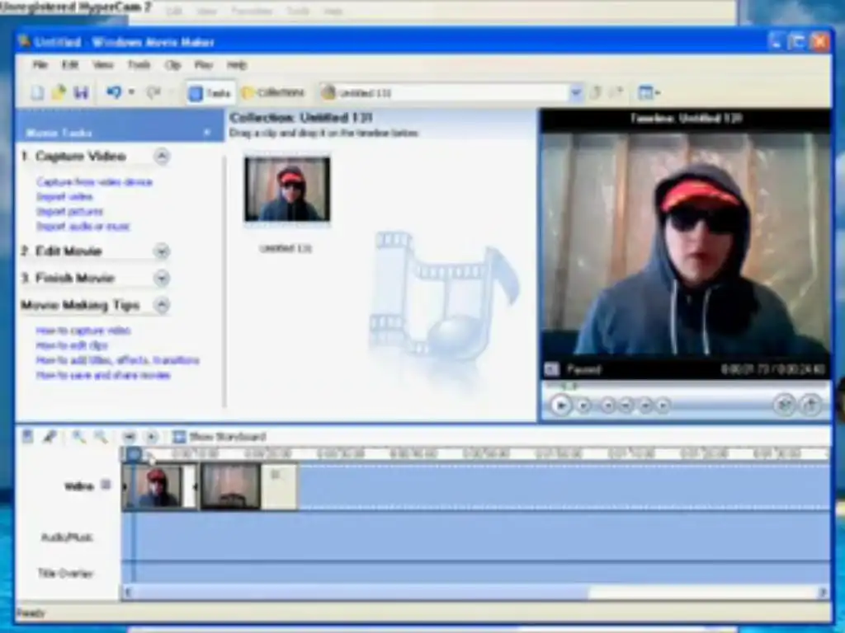845x633 pixels.
Task: Open the Undo history dropdown arrow
Action: (x=131, y=92)
